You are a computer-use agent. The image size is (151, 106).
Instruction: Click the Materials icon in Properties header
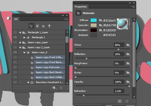pos(78,13)
